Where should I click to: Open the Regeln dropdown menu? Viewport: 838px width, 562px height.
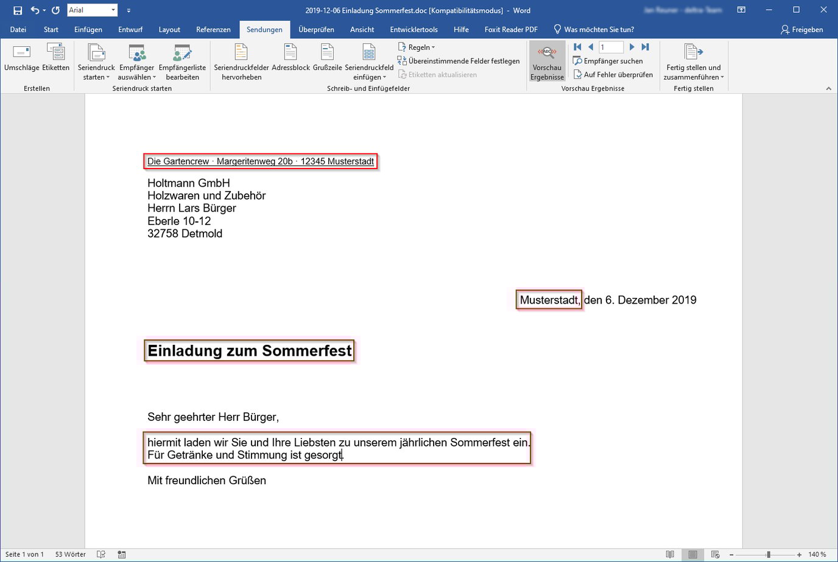coord(417,47)
